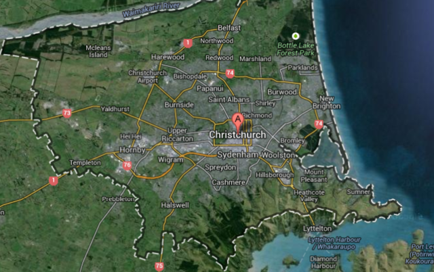Select the Northwood label
Image resolution: width=434 pixels, height=272 pixels.
click(217, 41)
